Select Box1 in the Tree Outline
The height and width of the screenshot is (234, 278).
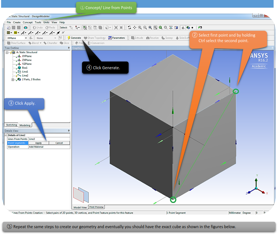point(25,68)
